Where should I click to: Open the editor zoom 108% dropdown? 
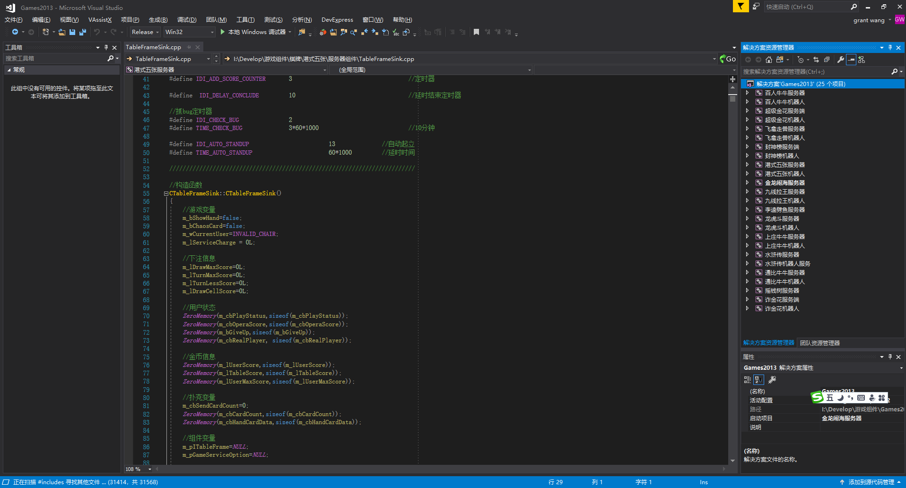click(150, 469)
